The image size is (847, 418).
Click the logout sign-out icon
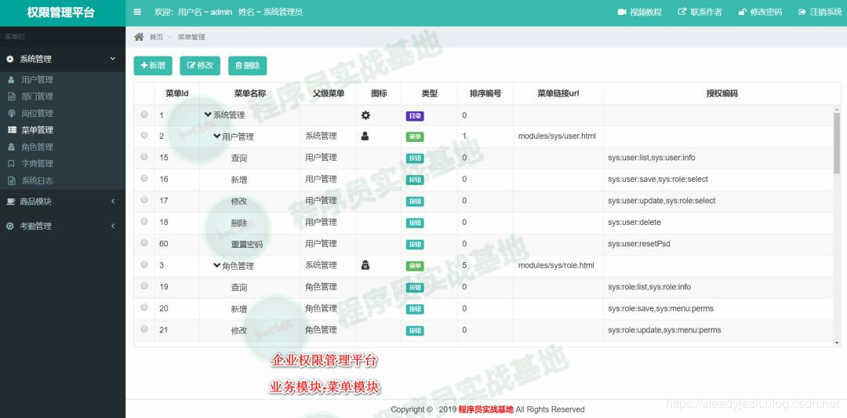[x=802, y=12]
